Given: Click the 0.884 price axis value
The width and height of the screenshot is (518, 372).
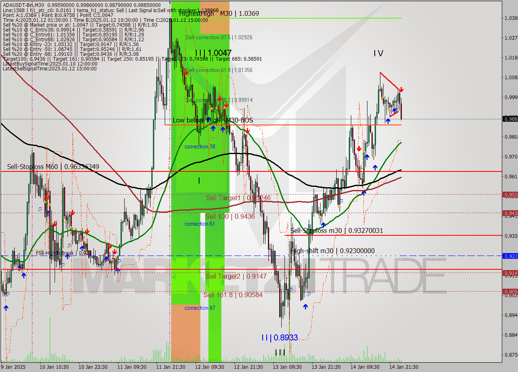Looking at the screenshot, I should coord(511,335).
